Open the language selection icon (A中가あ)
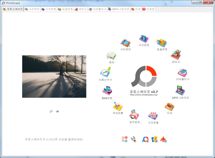 coord(125,139)
